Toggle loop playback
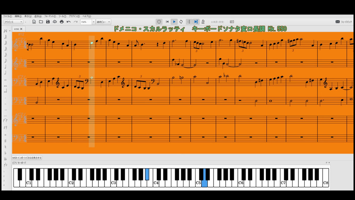355x200 pixels. click(181, 22)
